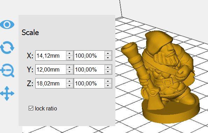Select the scale magnifier tool icon
This screenshot has height=133, width=208.
coord(7,70)
